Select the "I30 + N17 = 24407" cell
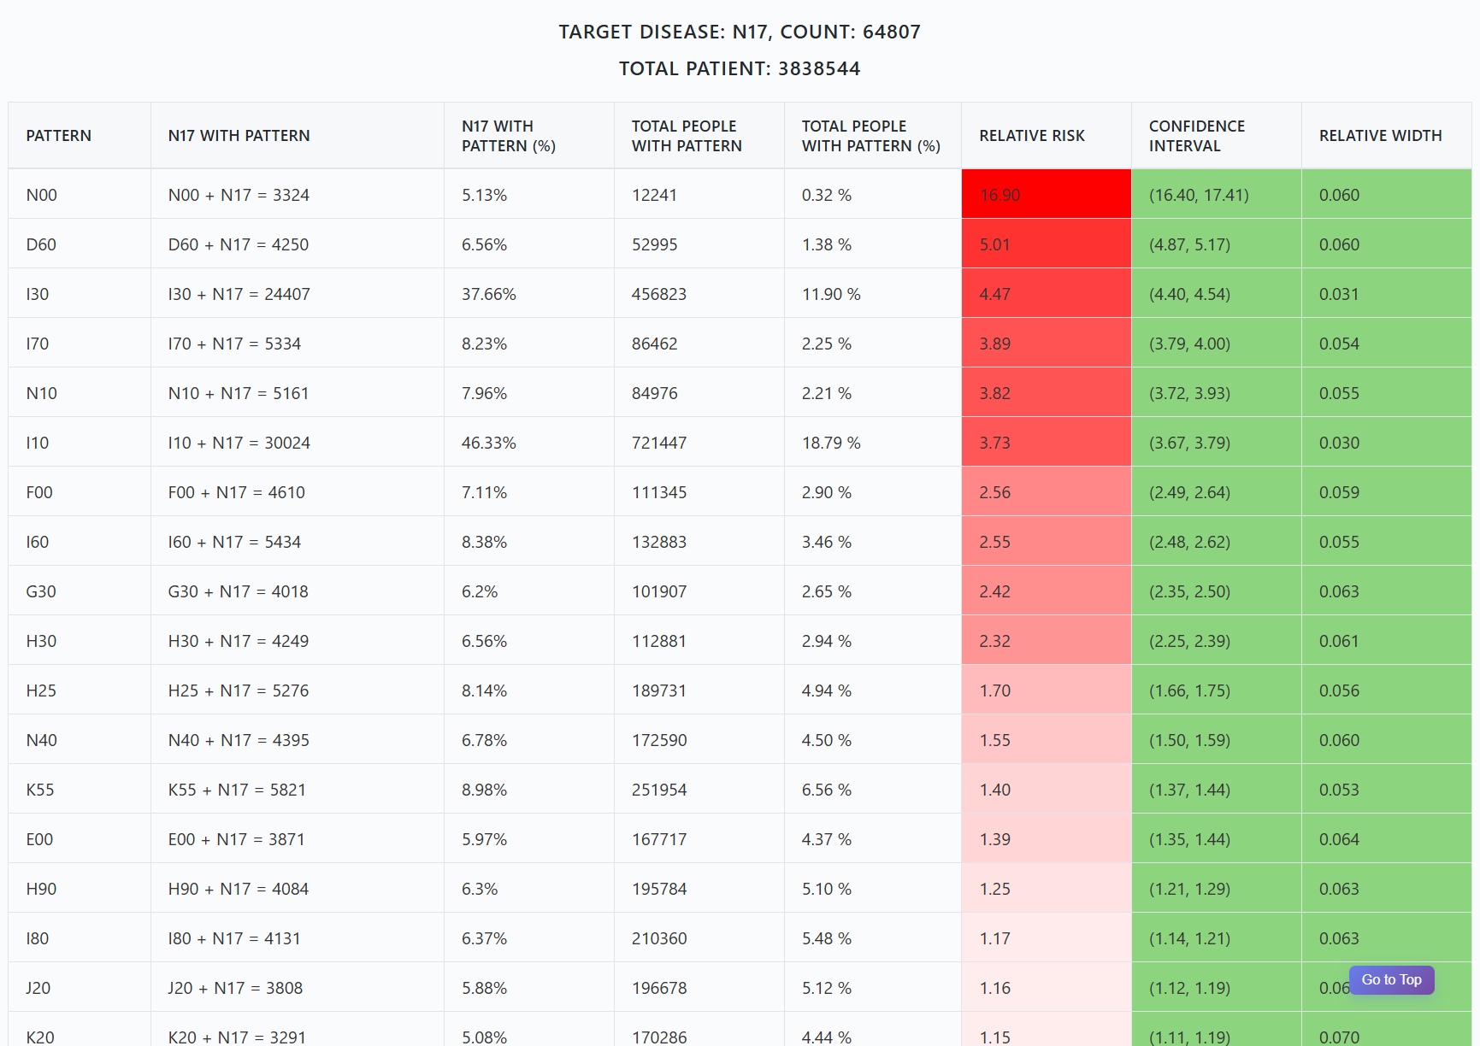This screenshot has width=1480, height=1046. [239, 294]
